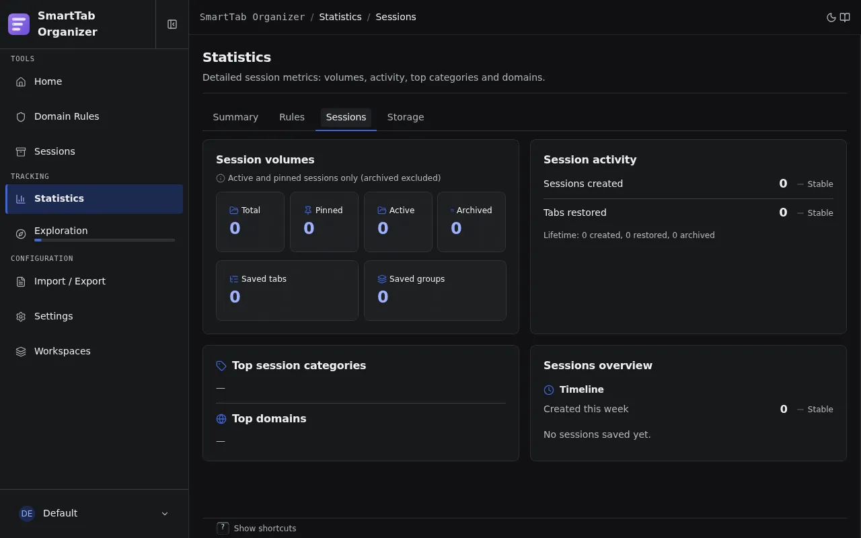861x538 pixels.
Task: Click the Statistics breadcrumb link
Action: tap(340, 17)
